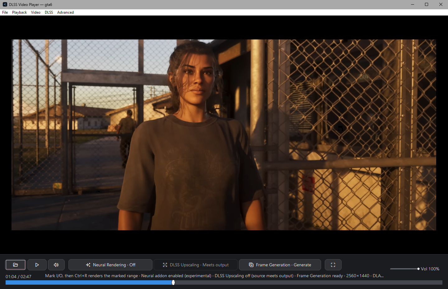The height and width of the screenshot is (289, 448).
Task: Click the video frame to toggle playback
Action: coord(224,135)
